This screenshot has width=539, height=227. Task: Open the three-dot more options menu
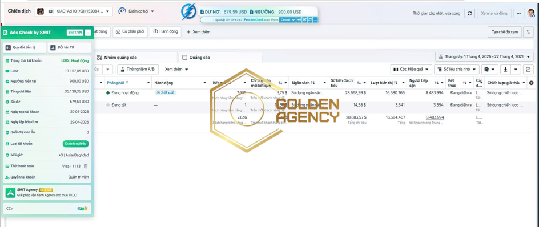tap(518, 13)
